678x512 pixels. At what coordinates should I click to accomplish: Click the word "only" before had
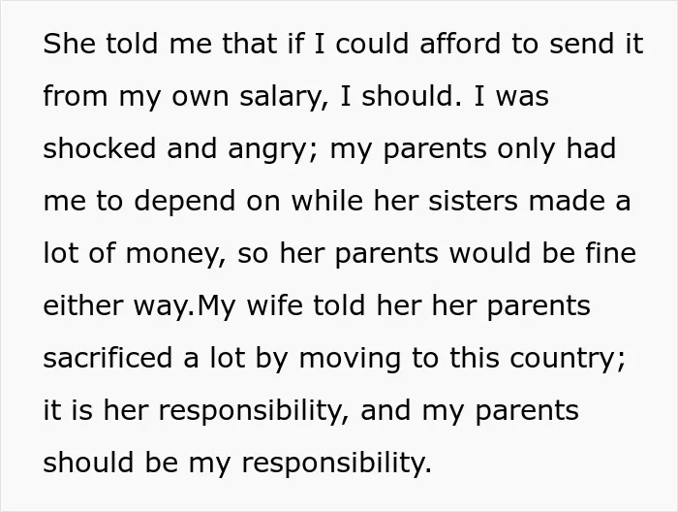[526, 149]
